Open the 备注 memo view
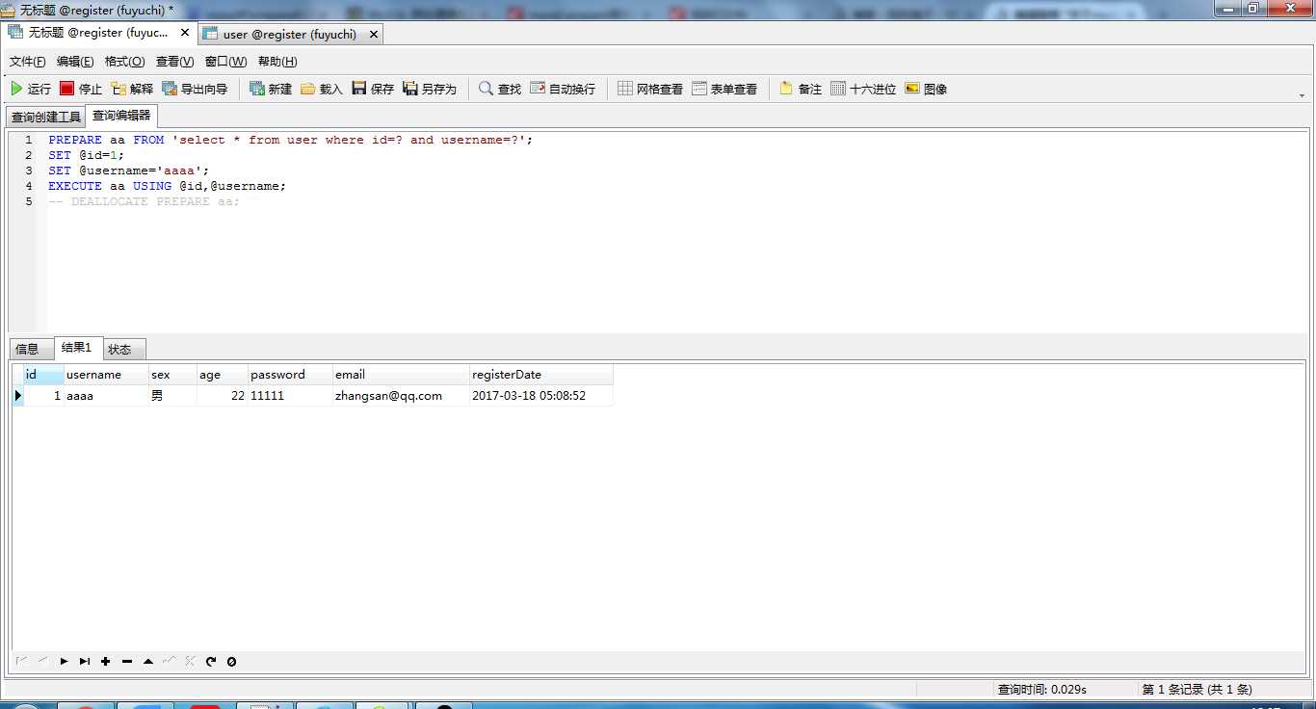1316x709 pixels. [x=801, y=89]
